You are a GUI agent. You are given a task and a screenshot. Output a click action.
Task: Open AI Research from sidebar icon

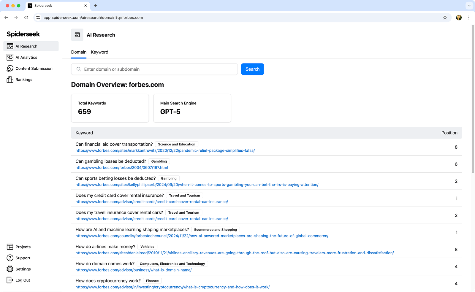click(10, 46)
